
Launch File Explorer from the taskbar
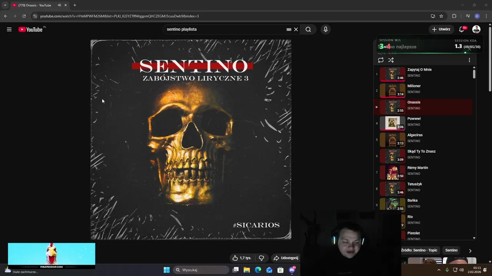(247, 270)
